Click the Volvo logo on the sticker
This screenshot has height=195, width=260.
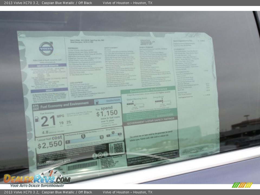pyautogui.click(x=46, y=48)
